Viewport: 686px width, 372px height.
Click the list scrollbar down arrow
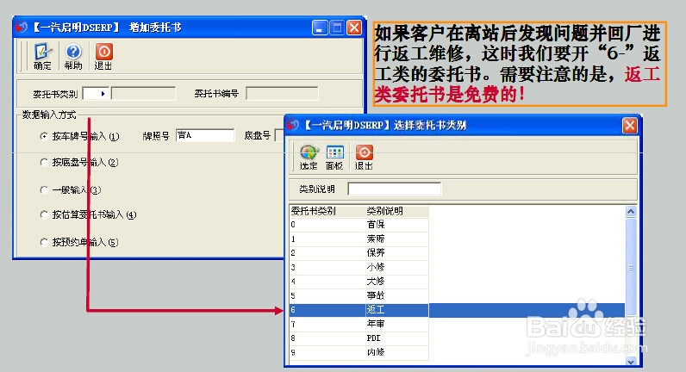pos(631,362)
